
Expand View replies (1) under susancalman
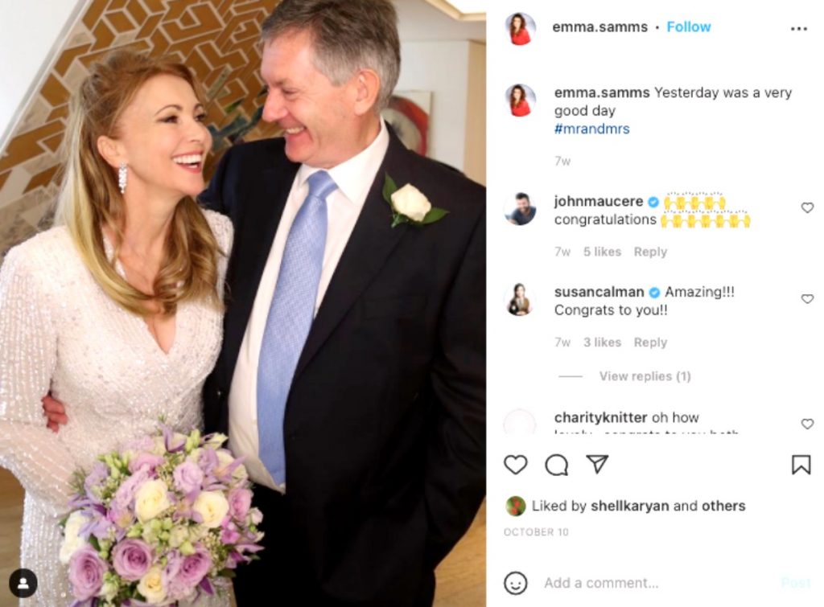tap(645, 376)
